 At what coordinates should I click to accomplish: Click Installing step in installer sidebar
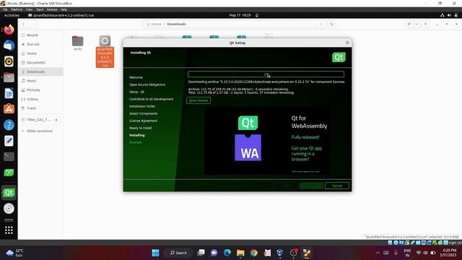(137, 135)
